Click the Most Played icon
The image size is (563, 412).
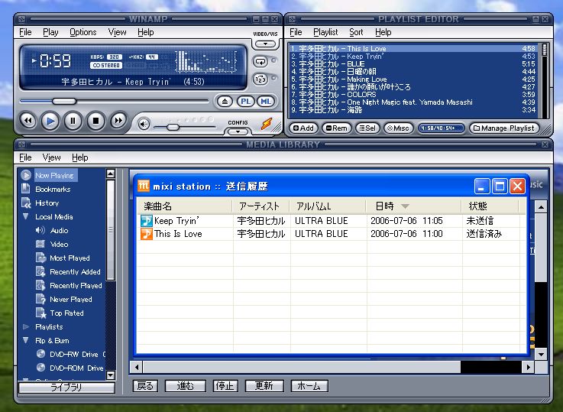(40, 258)
